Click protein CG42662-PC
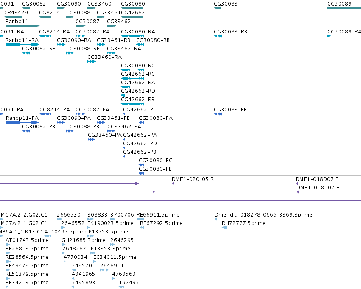Viewport: 361px width, 289px height. 140,109
